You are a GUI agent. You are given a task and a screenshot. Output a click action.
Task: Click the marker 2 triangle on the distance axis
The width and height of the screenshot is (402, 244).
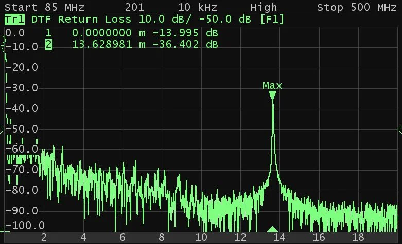click(x=273, y=229)
